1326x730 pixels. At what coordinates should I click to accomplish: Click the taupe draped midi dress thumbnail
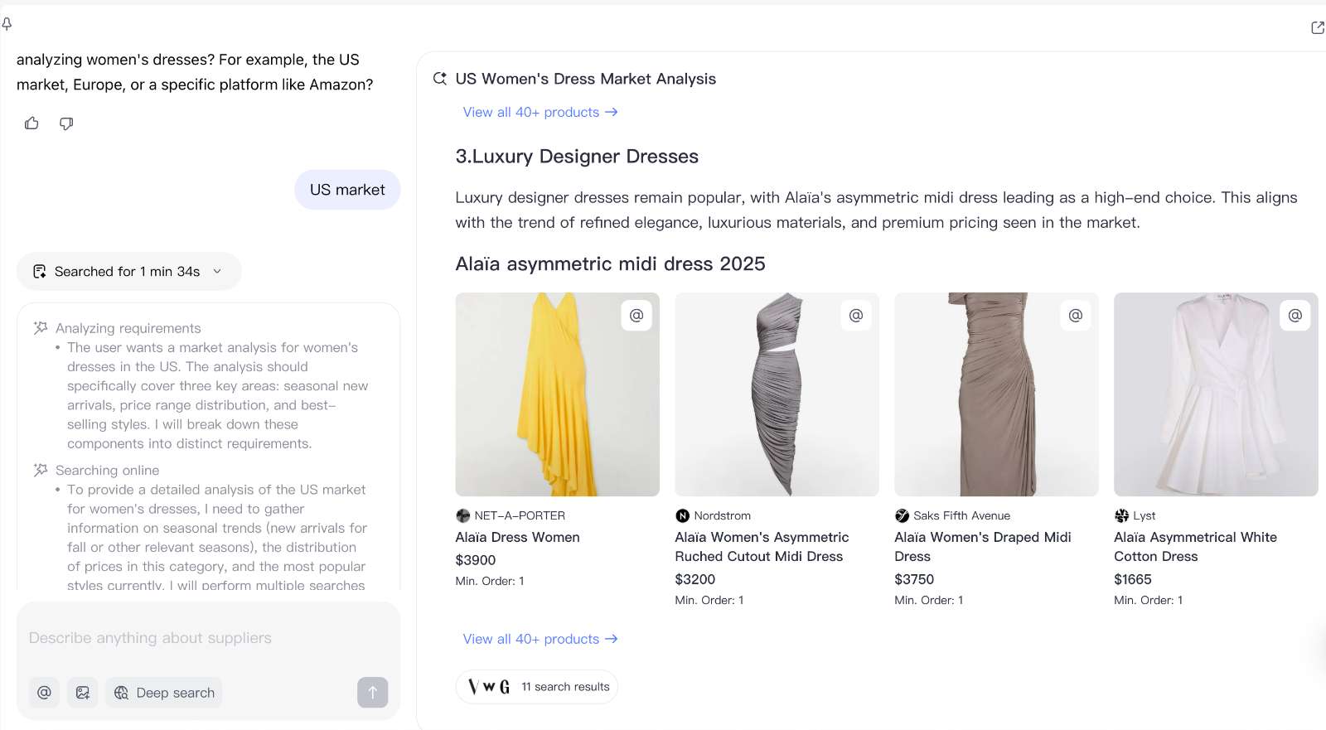point(996,394)
